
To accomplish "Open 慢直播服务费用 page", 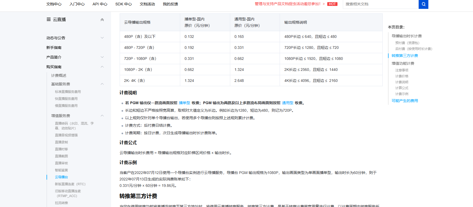I will click(66, 106).
